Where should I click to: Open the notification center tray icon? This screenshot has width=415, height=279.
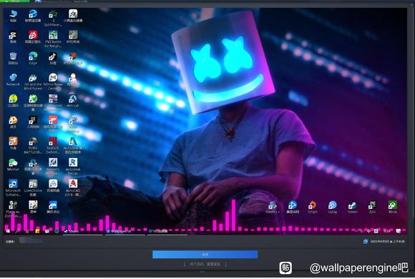(x=399, y=231)
